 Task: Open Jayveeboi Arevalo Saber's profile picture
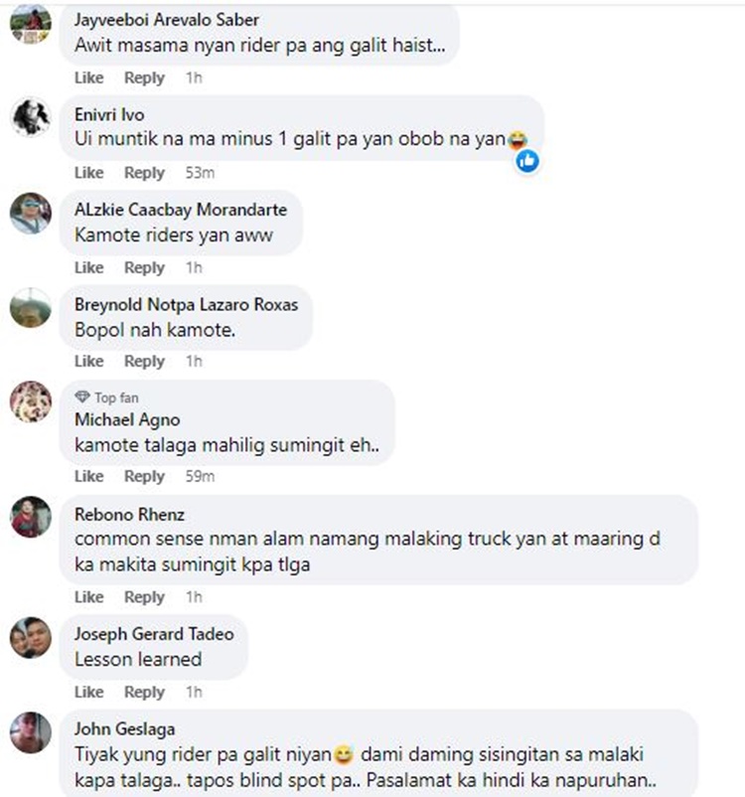(30, 24)
